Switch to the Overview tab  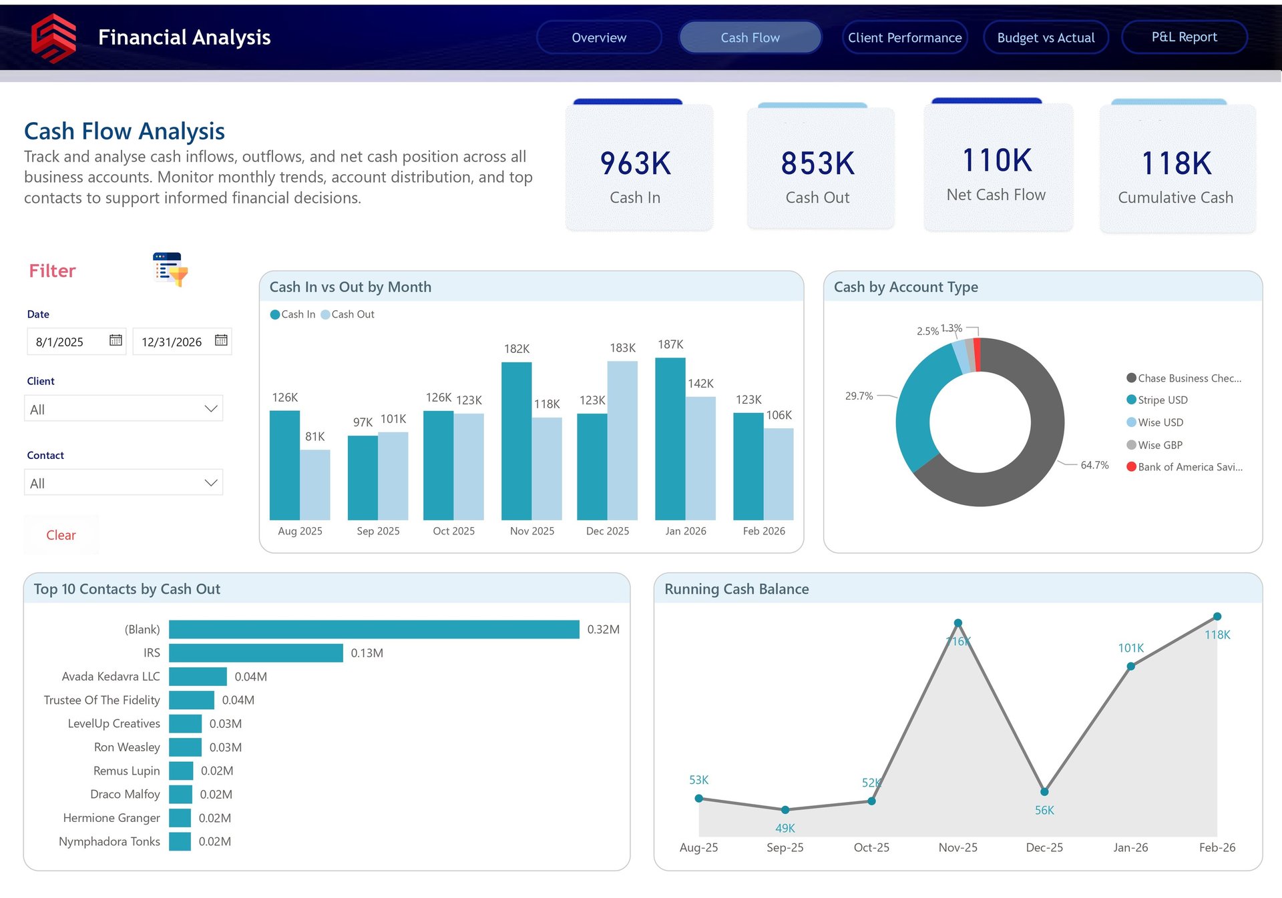click(x=598, y=37)
